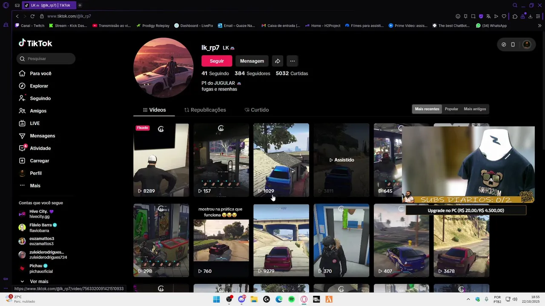Open Flávio Barra followed account

(43, 227)
